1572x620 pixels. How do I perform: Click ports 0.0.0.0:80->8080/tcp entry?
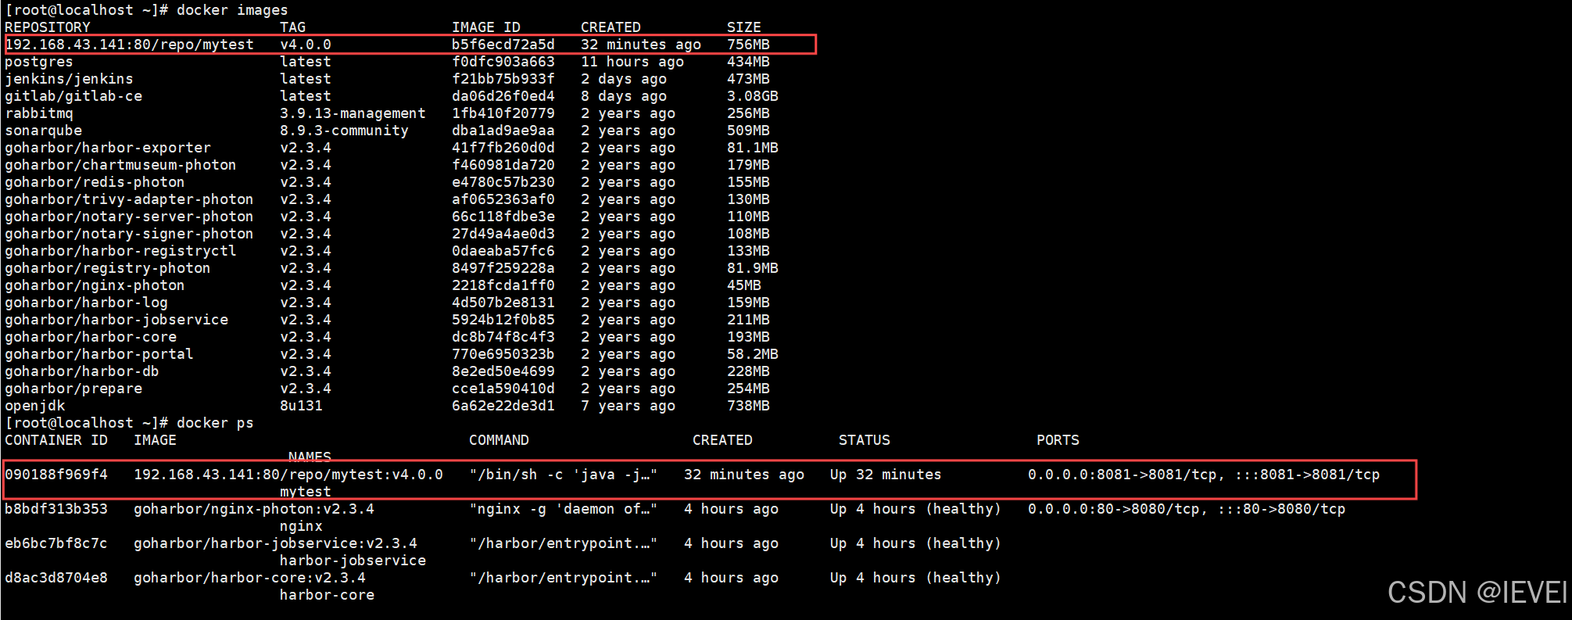[x=1187, y=509]
